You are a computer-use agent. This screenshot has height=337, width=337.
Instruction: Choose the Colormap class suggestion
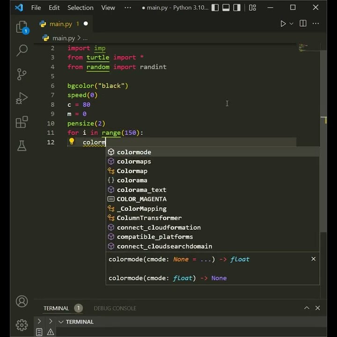(213, 171)
